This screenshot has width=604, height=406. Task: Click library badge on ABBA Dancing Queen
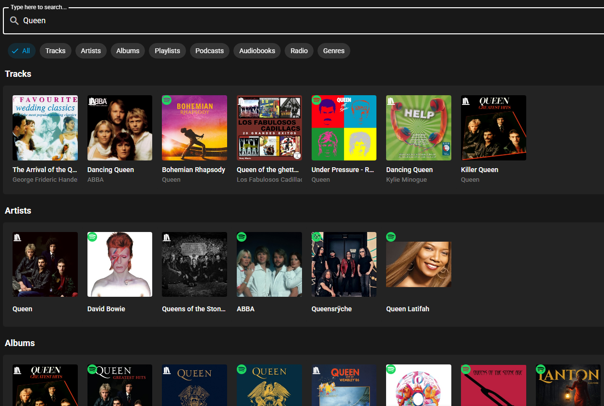pyautogui.click(x=93, y=101)
